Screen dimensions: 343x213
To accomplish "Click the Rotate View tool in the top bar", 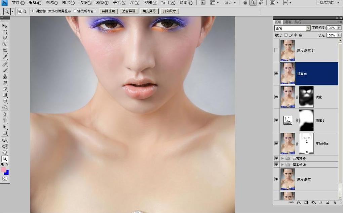I will [x=261, y=3].
